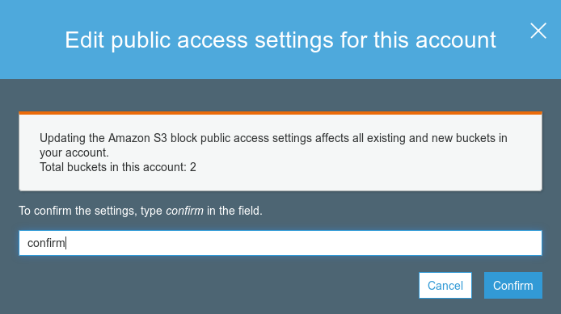Click the Cancel button
Image resolution: width=561 pixels, height=314 pixels.
point(445,286)
